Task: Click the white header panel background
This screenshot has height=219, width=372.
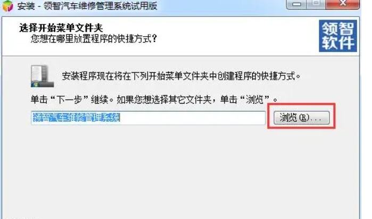Action: point(213,36)
